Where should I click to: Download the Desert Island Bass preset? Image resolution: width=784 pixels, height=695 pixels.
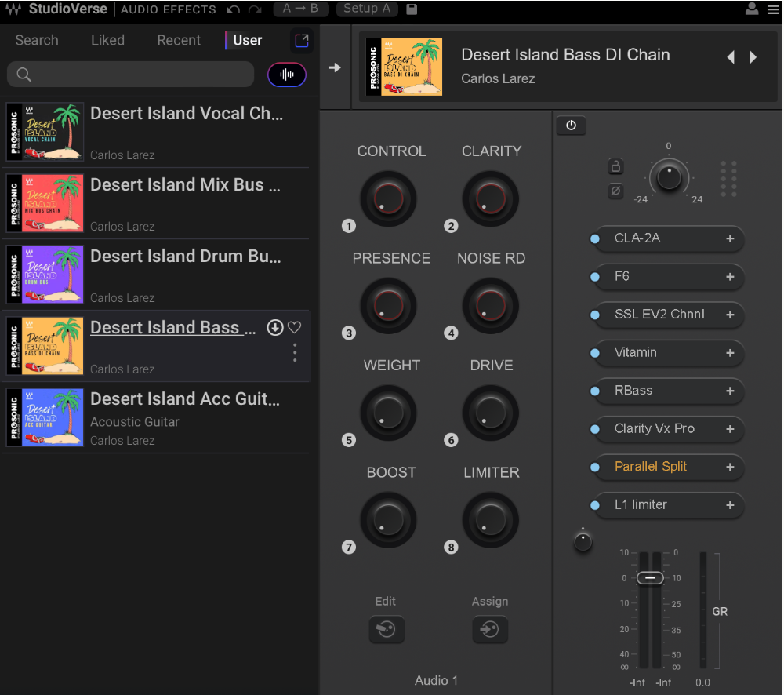275,328
